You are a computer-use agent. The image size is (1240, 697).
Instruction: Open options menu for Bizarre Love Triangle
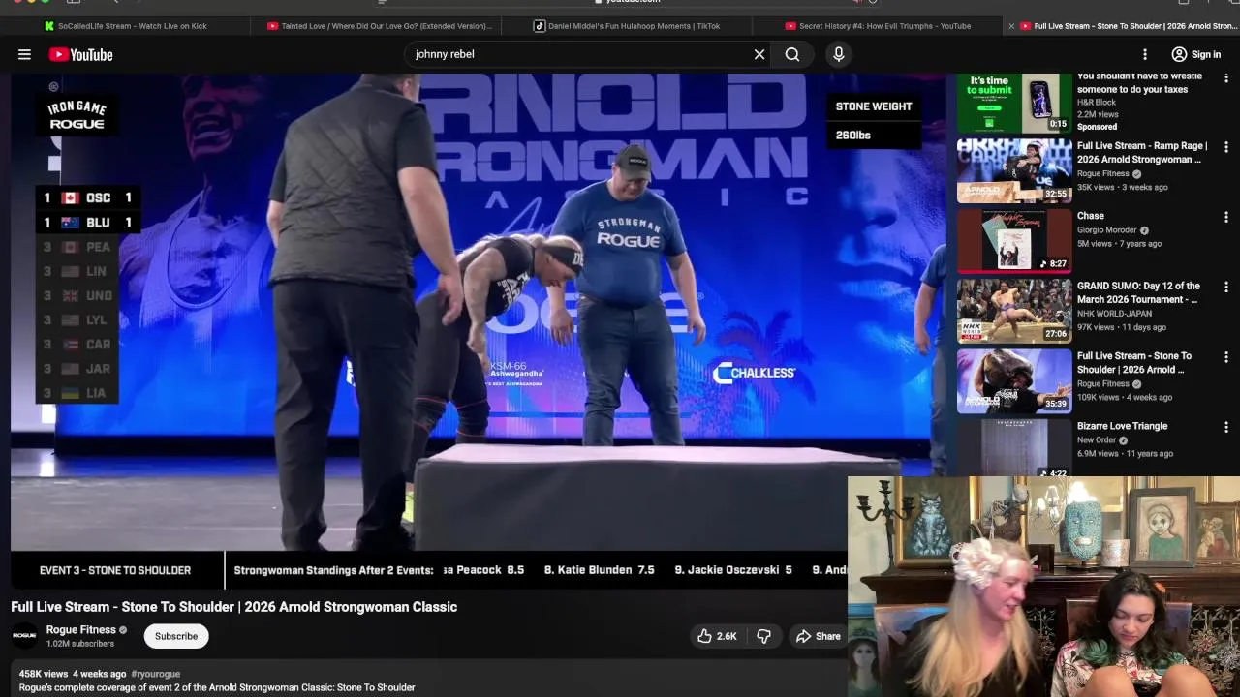[x=1226, y=427]
